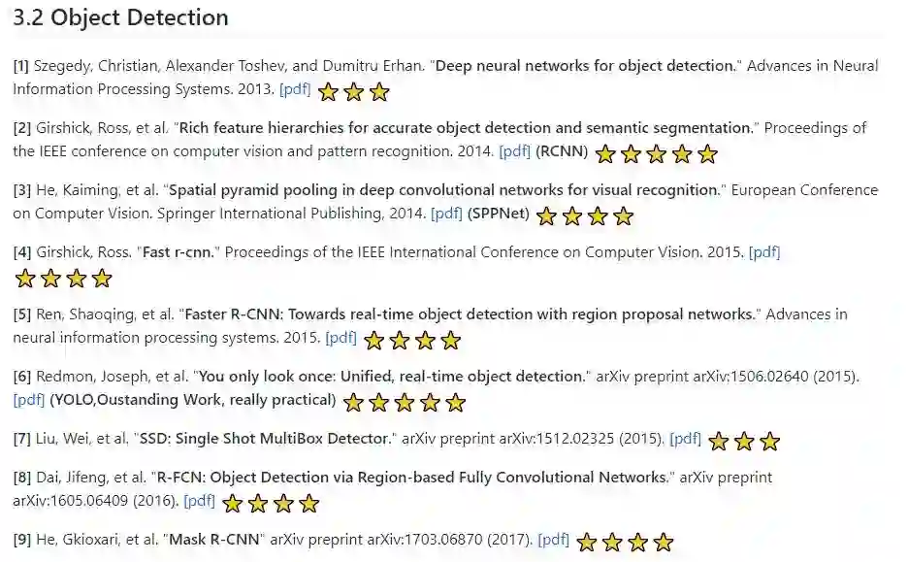The image size is (908, 562).
Task: Open the pdf link for SPPNet
Action: tap(446, 214)
